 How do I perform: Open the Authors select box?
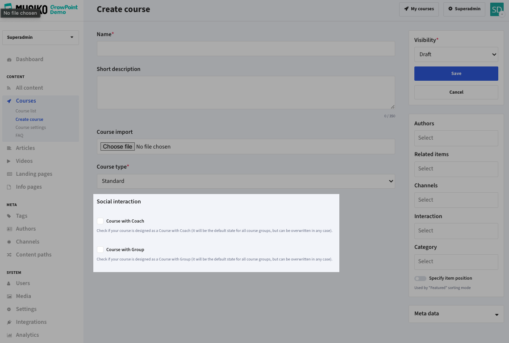[x=456, y=138]
